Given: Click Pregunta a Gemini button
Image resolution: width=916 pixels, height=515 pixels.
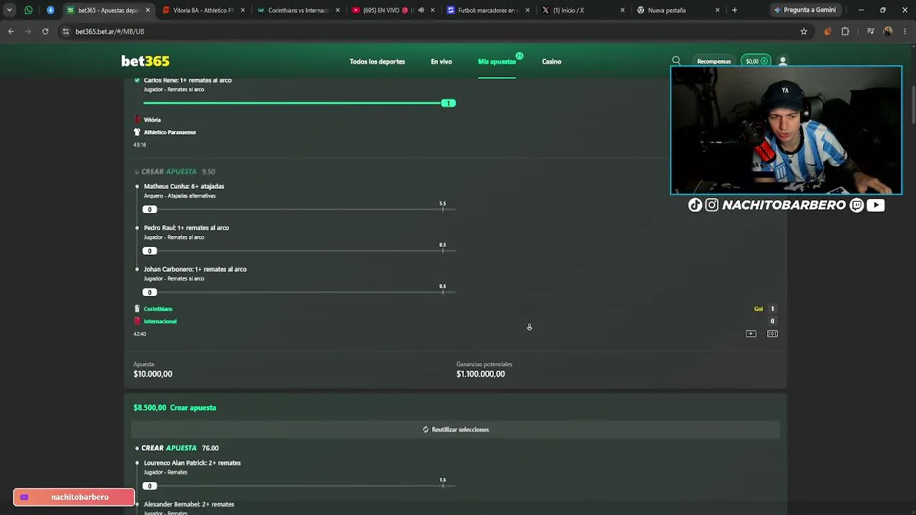Looking at the screenshot, I should pyautogui.click(x=804, y=10).
